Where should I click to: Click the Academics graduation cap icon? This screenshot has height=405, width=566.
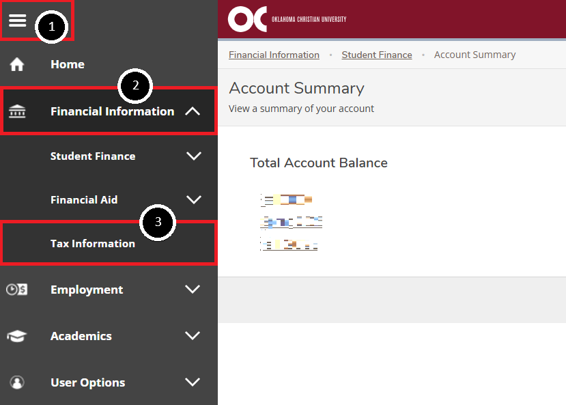16,336
